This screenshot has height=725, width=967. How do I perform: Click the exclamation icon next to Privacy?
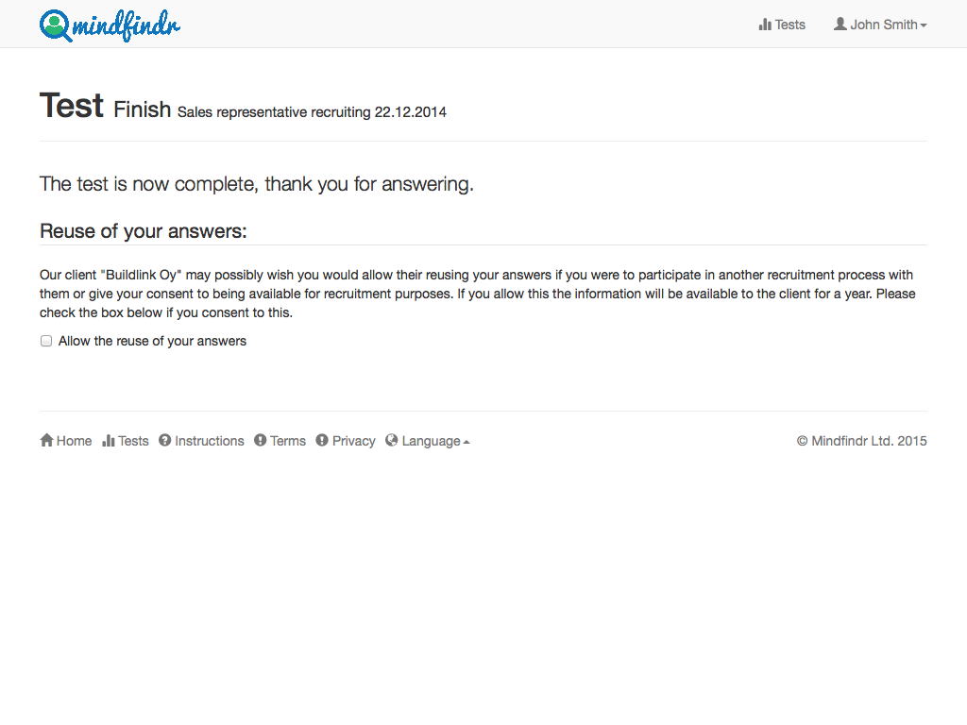[322, 440]
